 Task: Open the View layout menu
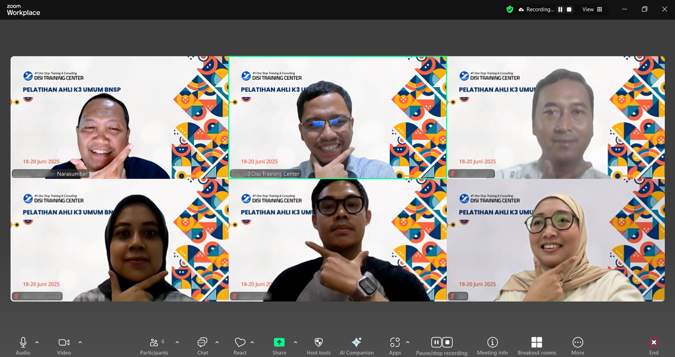592,9
